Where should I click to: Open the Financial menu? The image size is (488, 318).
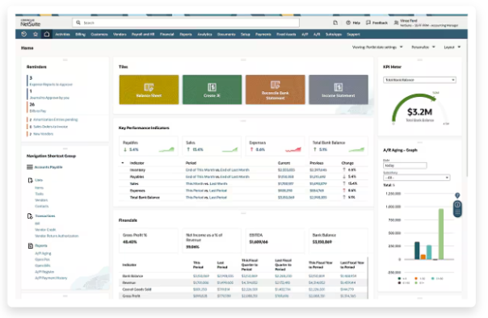pos(166,34)
